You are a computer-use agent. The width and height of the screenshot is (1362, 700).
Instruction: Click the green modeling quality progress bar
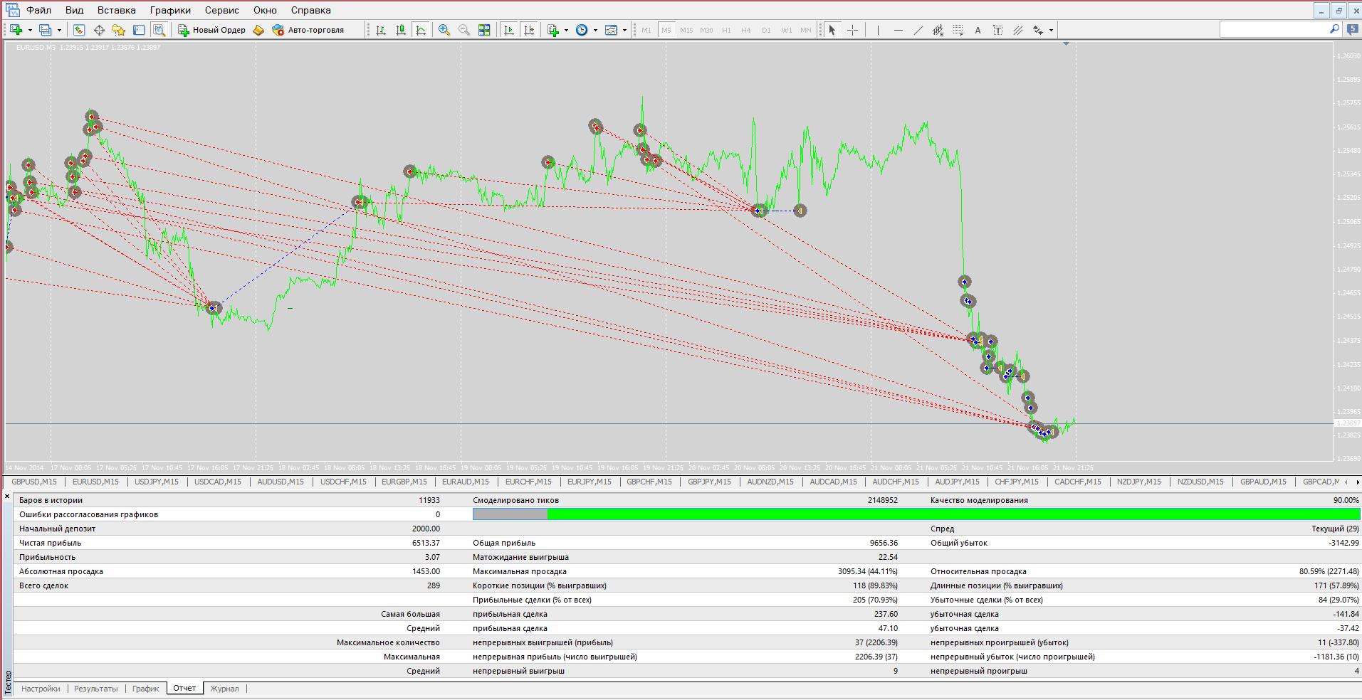[x=953, y=514]
